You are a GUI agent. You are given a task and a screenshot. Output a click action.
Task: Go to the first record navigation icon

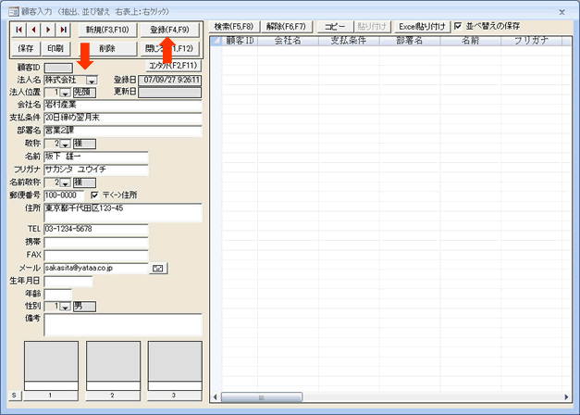[x=19, y=30]
